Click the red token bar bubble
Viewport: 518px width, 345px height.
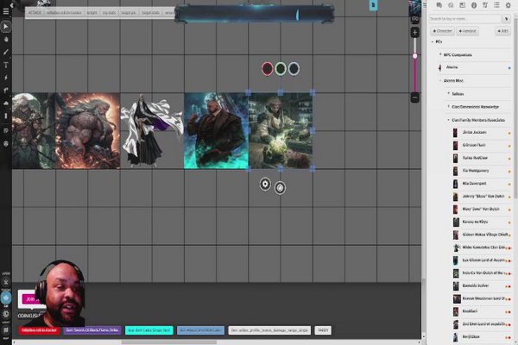[x=268, y=69]
